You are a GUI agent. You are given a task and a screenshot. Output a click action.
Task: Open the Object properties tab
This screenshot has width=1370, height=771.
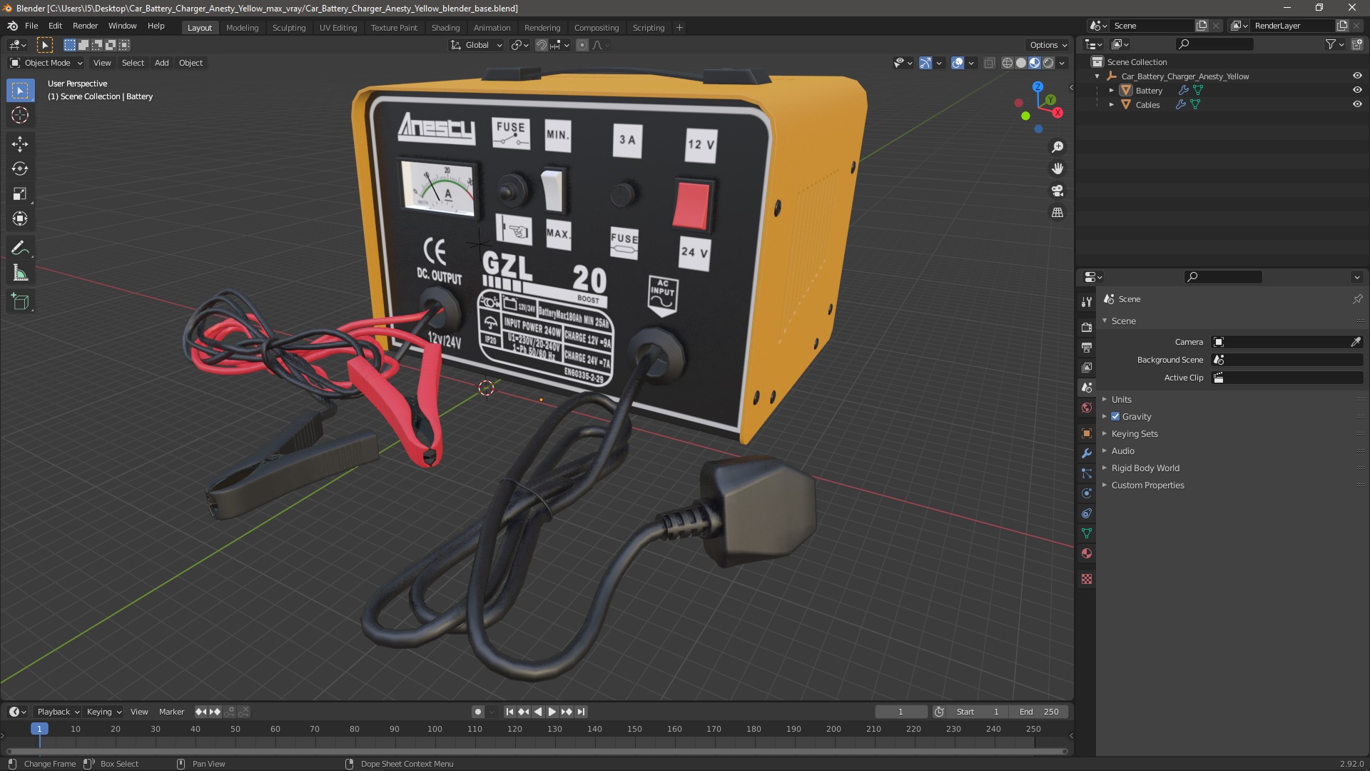(x=1087, y=433)
